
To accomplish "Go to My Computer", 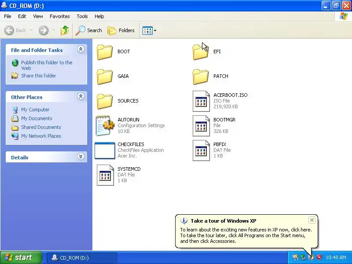I will pyautogui.click(x=35, y=110).
